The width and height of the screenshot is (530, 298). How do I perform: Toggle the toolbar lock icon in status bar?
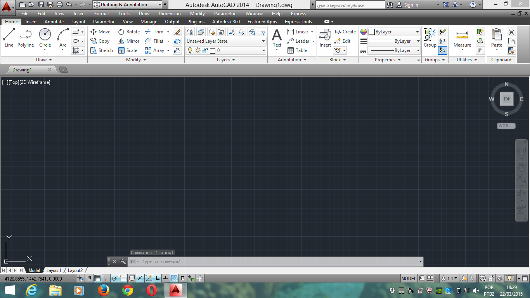point(491,278)
